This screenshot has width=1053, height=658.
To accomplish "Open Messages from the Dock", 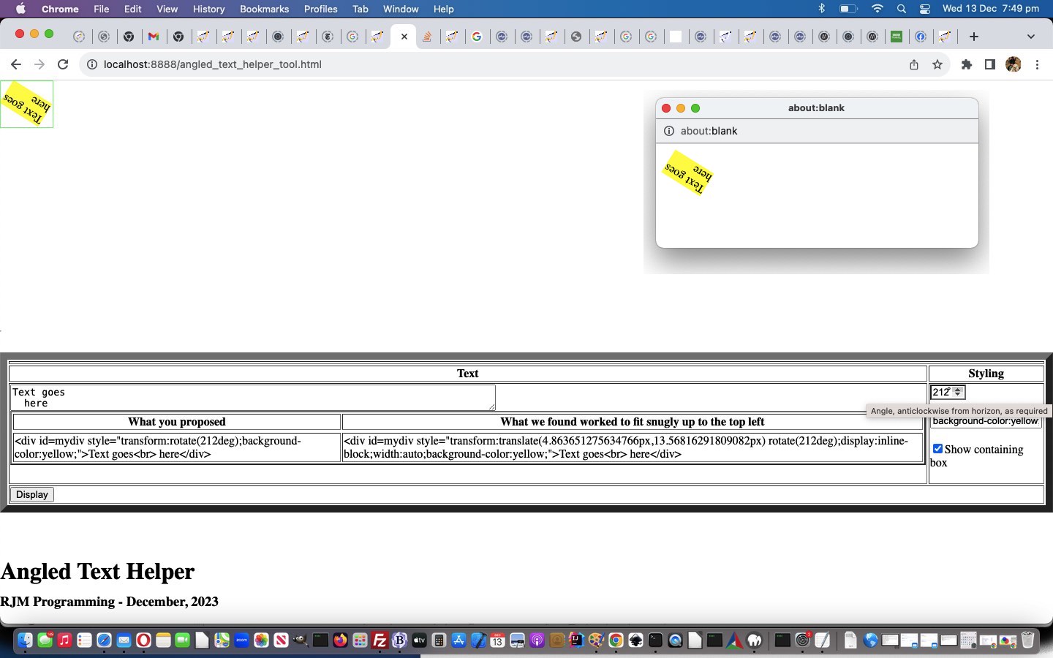I will (x=45, y=640).
